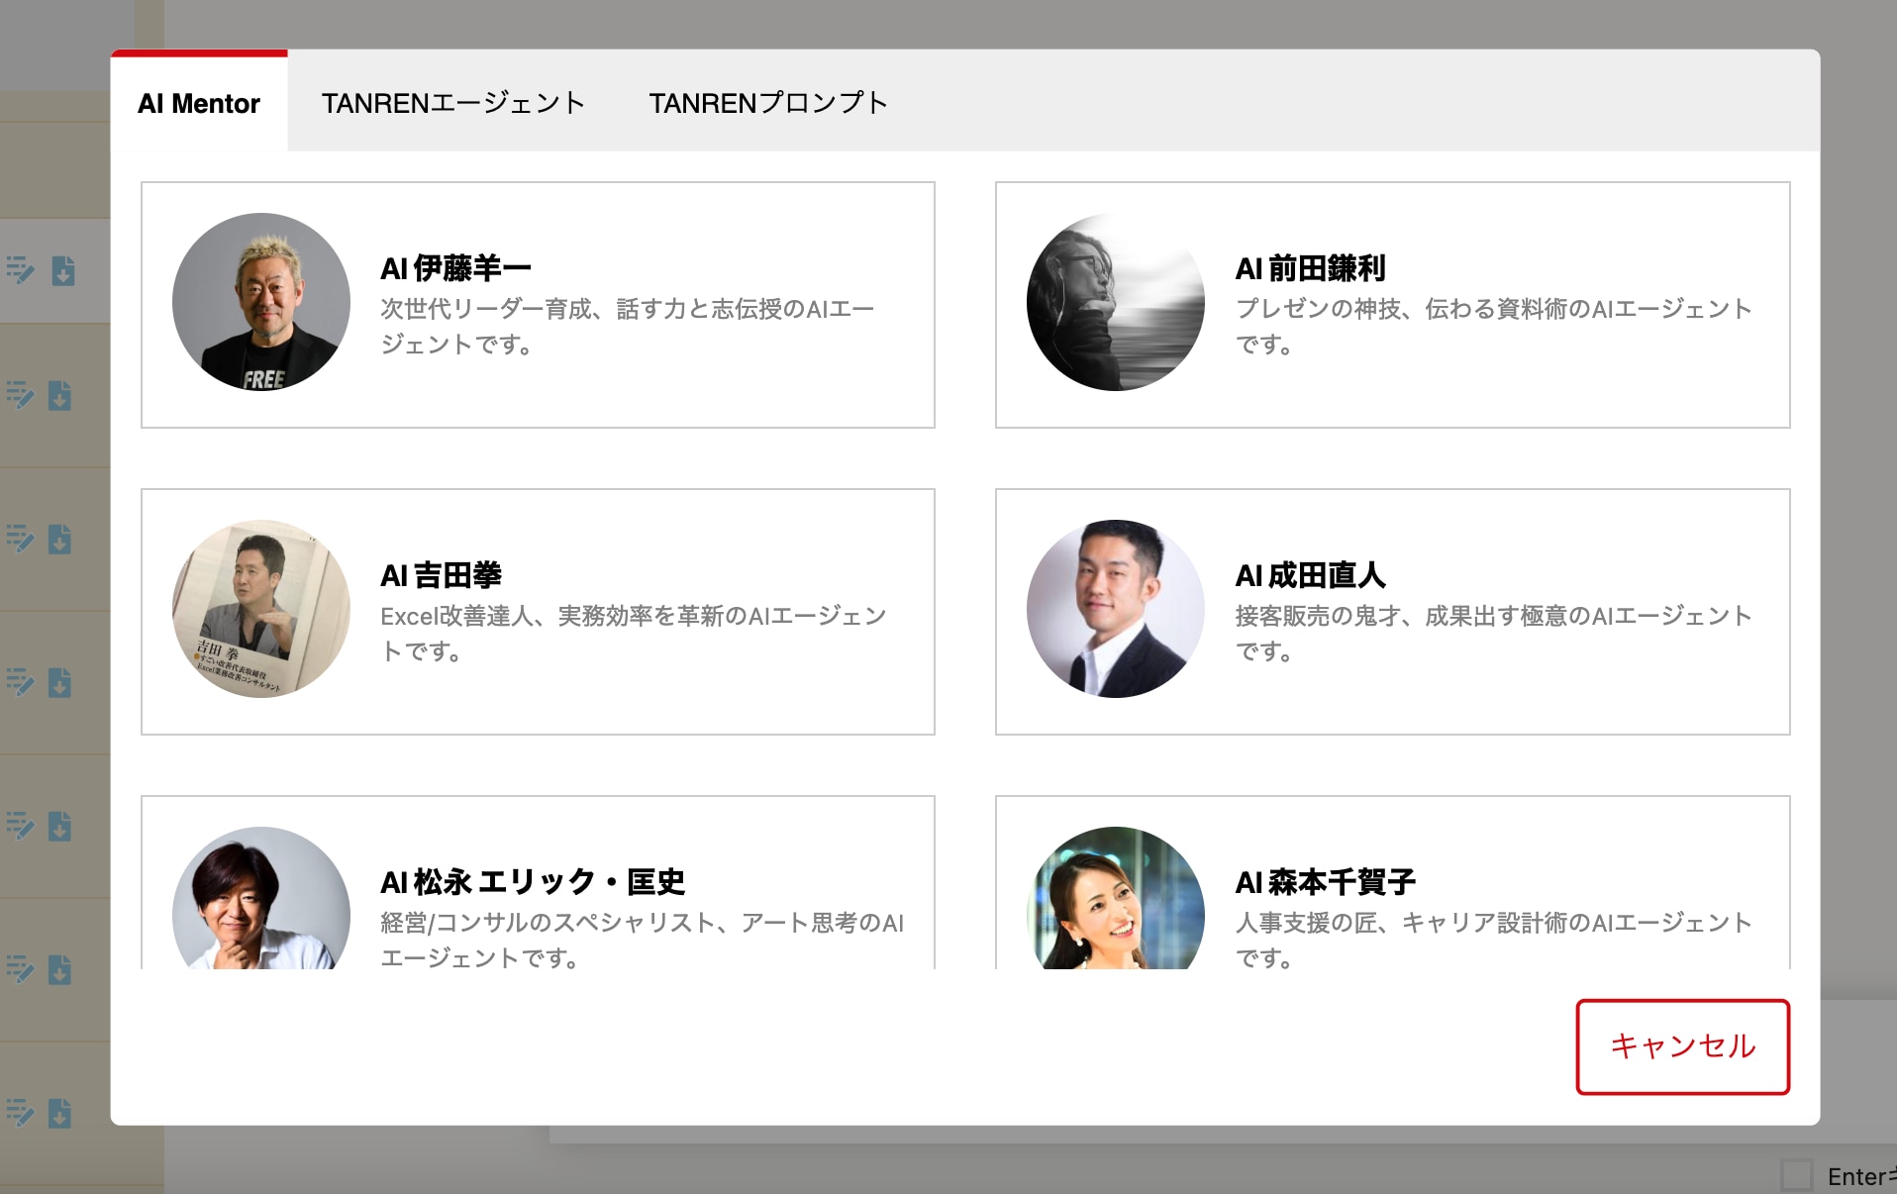Choose the mentor name AI 森本千賀子
The height and width of the screenshot is (1194, 1897).
coord(1325,882)
